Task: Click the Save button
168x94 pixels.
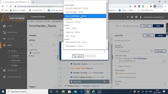Action: pyautogui.click(x=158, y=26)
